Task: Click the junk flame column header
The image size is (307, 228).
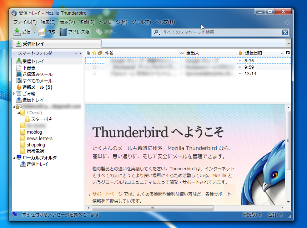Action: pos(240,52)
